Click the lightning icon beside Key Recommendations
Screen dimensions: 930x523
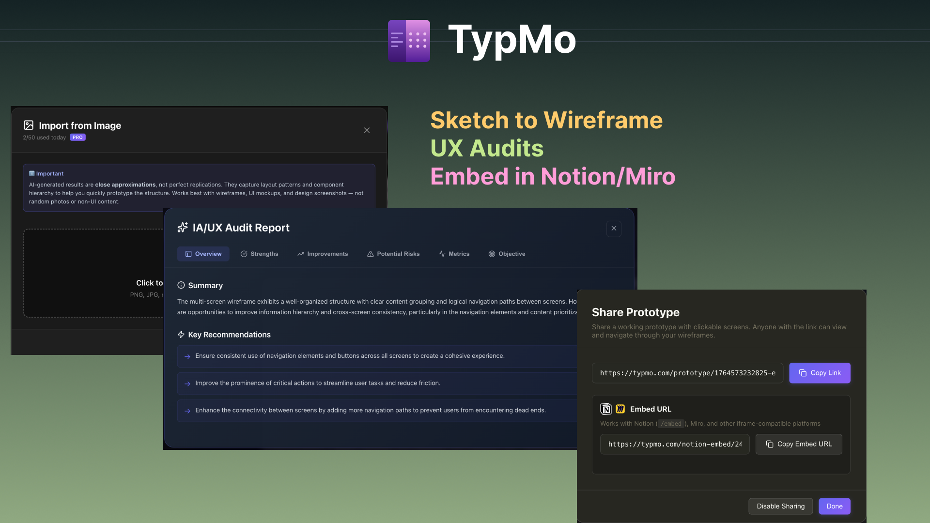[181, 334]
